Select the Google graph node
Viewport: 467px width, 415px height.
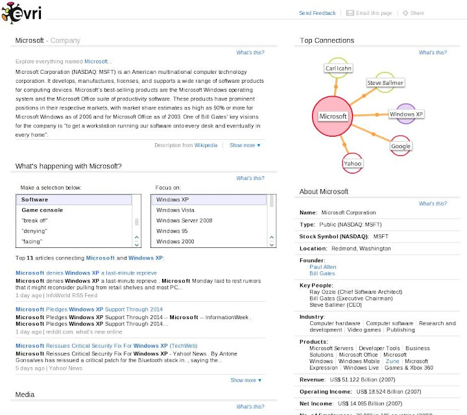tap(401, 146)
